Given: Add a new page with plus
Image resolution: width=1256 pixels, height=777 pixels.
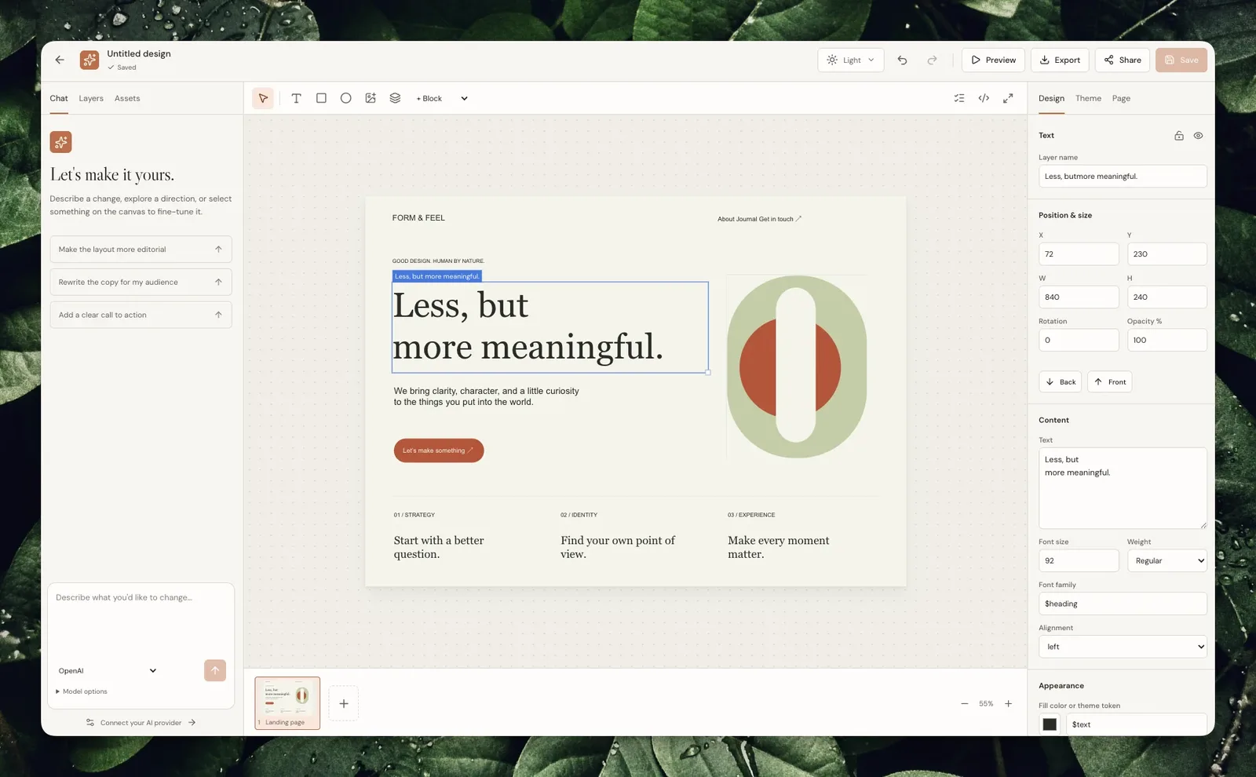Looking at the screenshot, I should coord(343,703).
